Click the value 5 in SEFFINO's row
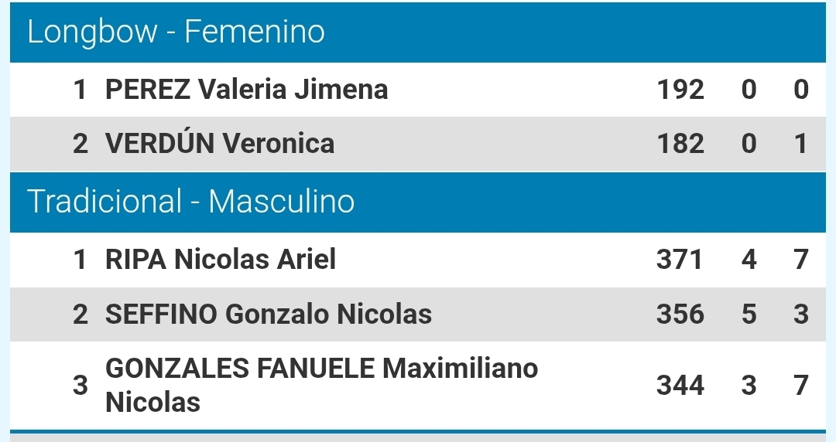The height and width of the screenshot is (442, 836). pos(749,314)
